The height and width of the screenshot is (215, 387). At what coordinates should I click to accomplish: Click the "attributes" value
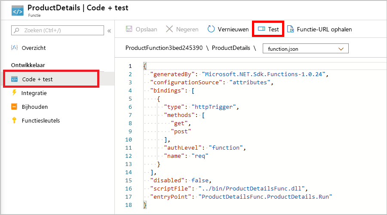click(250, 82)
